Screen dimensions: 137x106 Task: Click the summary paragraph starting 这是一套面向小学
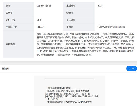85,44
